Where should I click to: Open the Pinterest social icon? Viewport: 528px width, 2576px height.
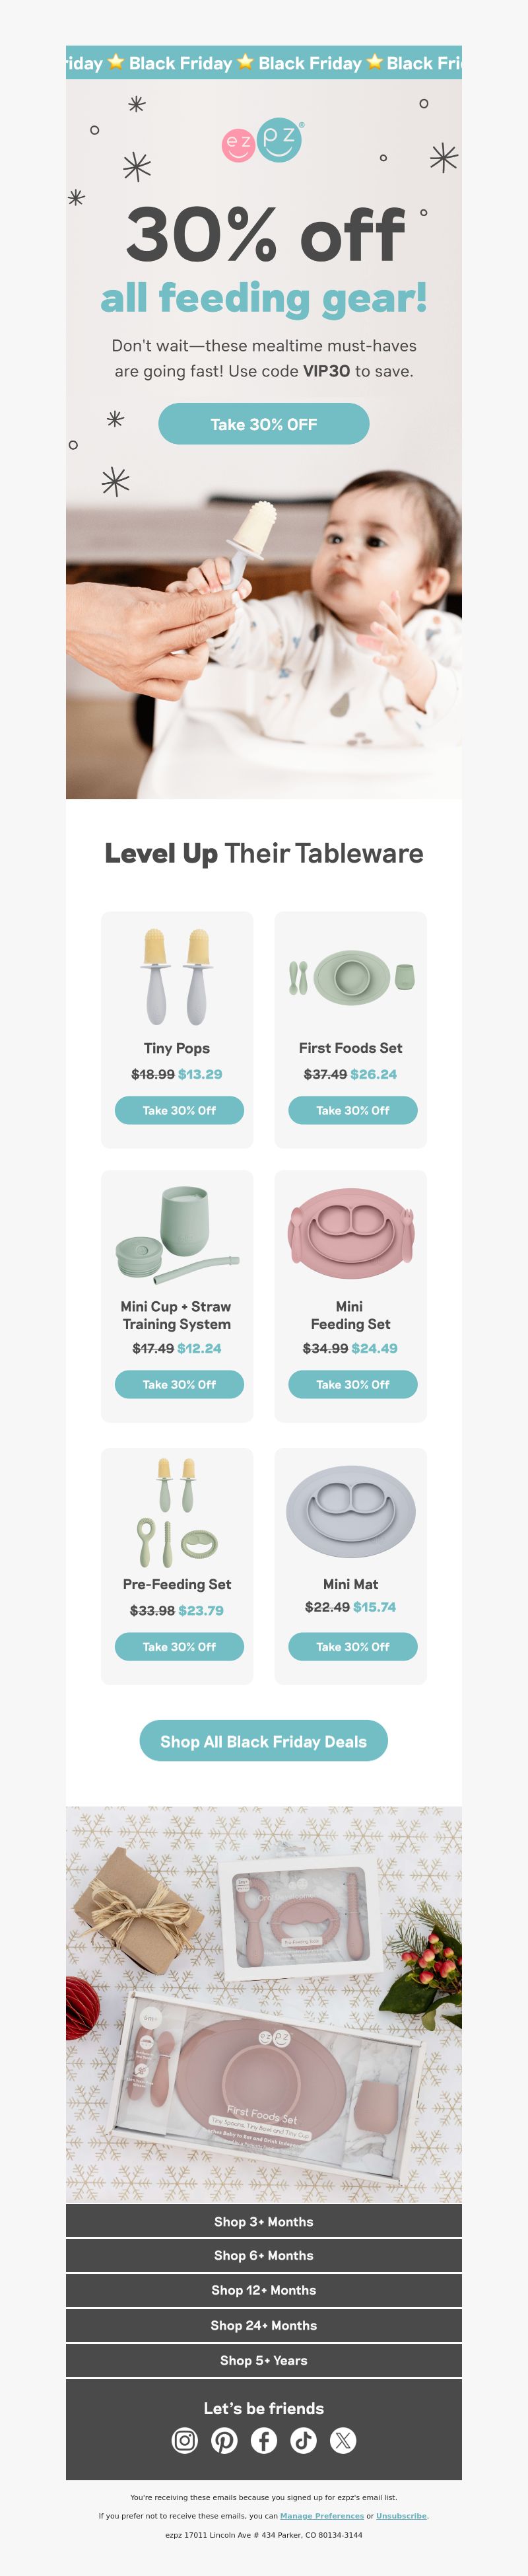(x=224, y=2440)
